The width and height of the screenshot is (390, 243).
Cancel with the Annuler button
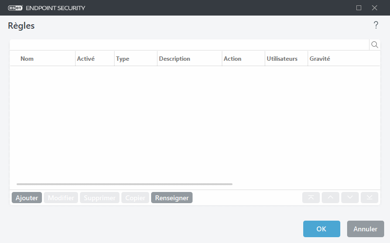click(365, 229)
